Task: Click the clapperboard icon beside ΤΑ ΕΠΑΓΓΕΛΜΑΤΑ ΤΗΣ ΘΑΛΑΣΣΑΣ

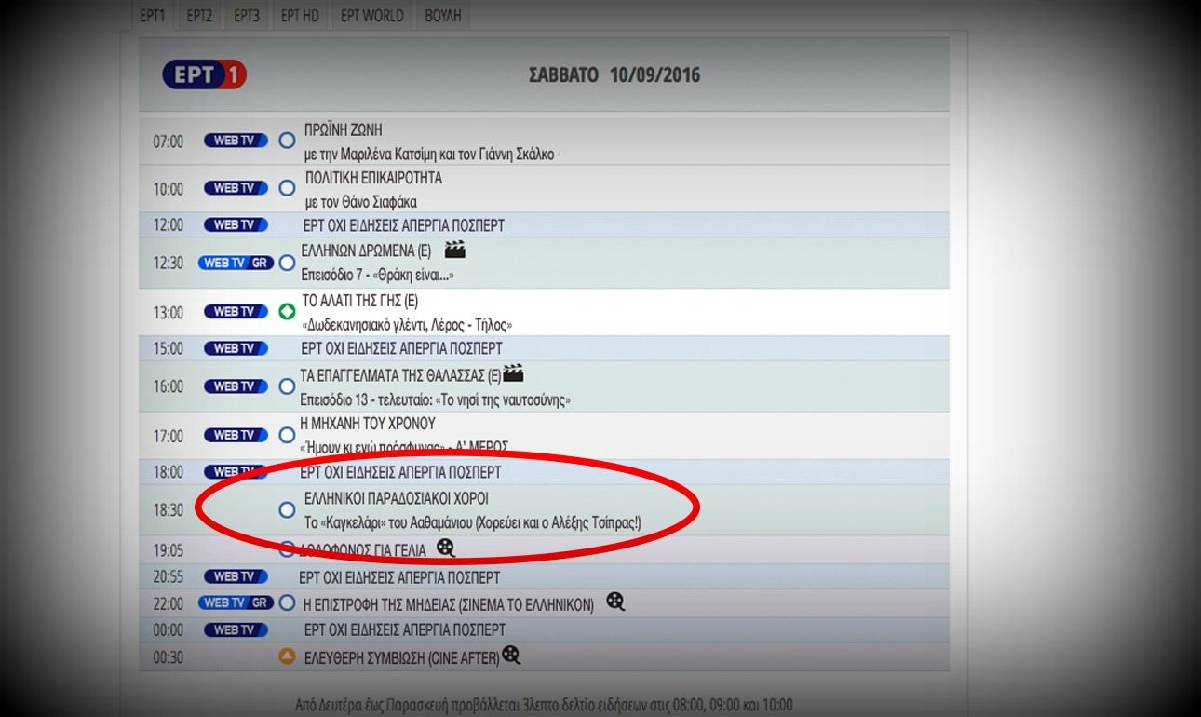Action: tap(514, 373)
